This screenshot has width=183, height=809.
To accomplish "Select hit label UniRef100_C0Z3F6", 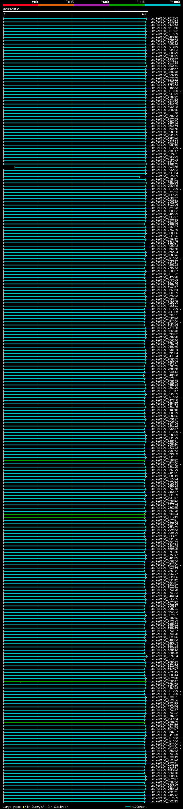I will 164,167.
